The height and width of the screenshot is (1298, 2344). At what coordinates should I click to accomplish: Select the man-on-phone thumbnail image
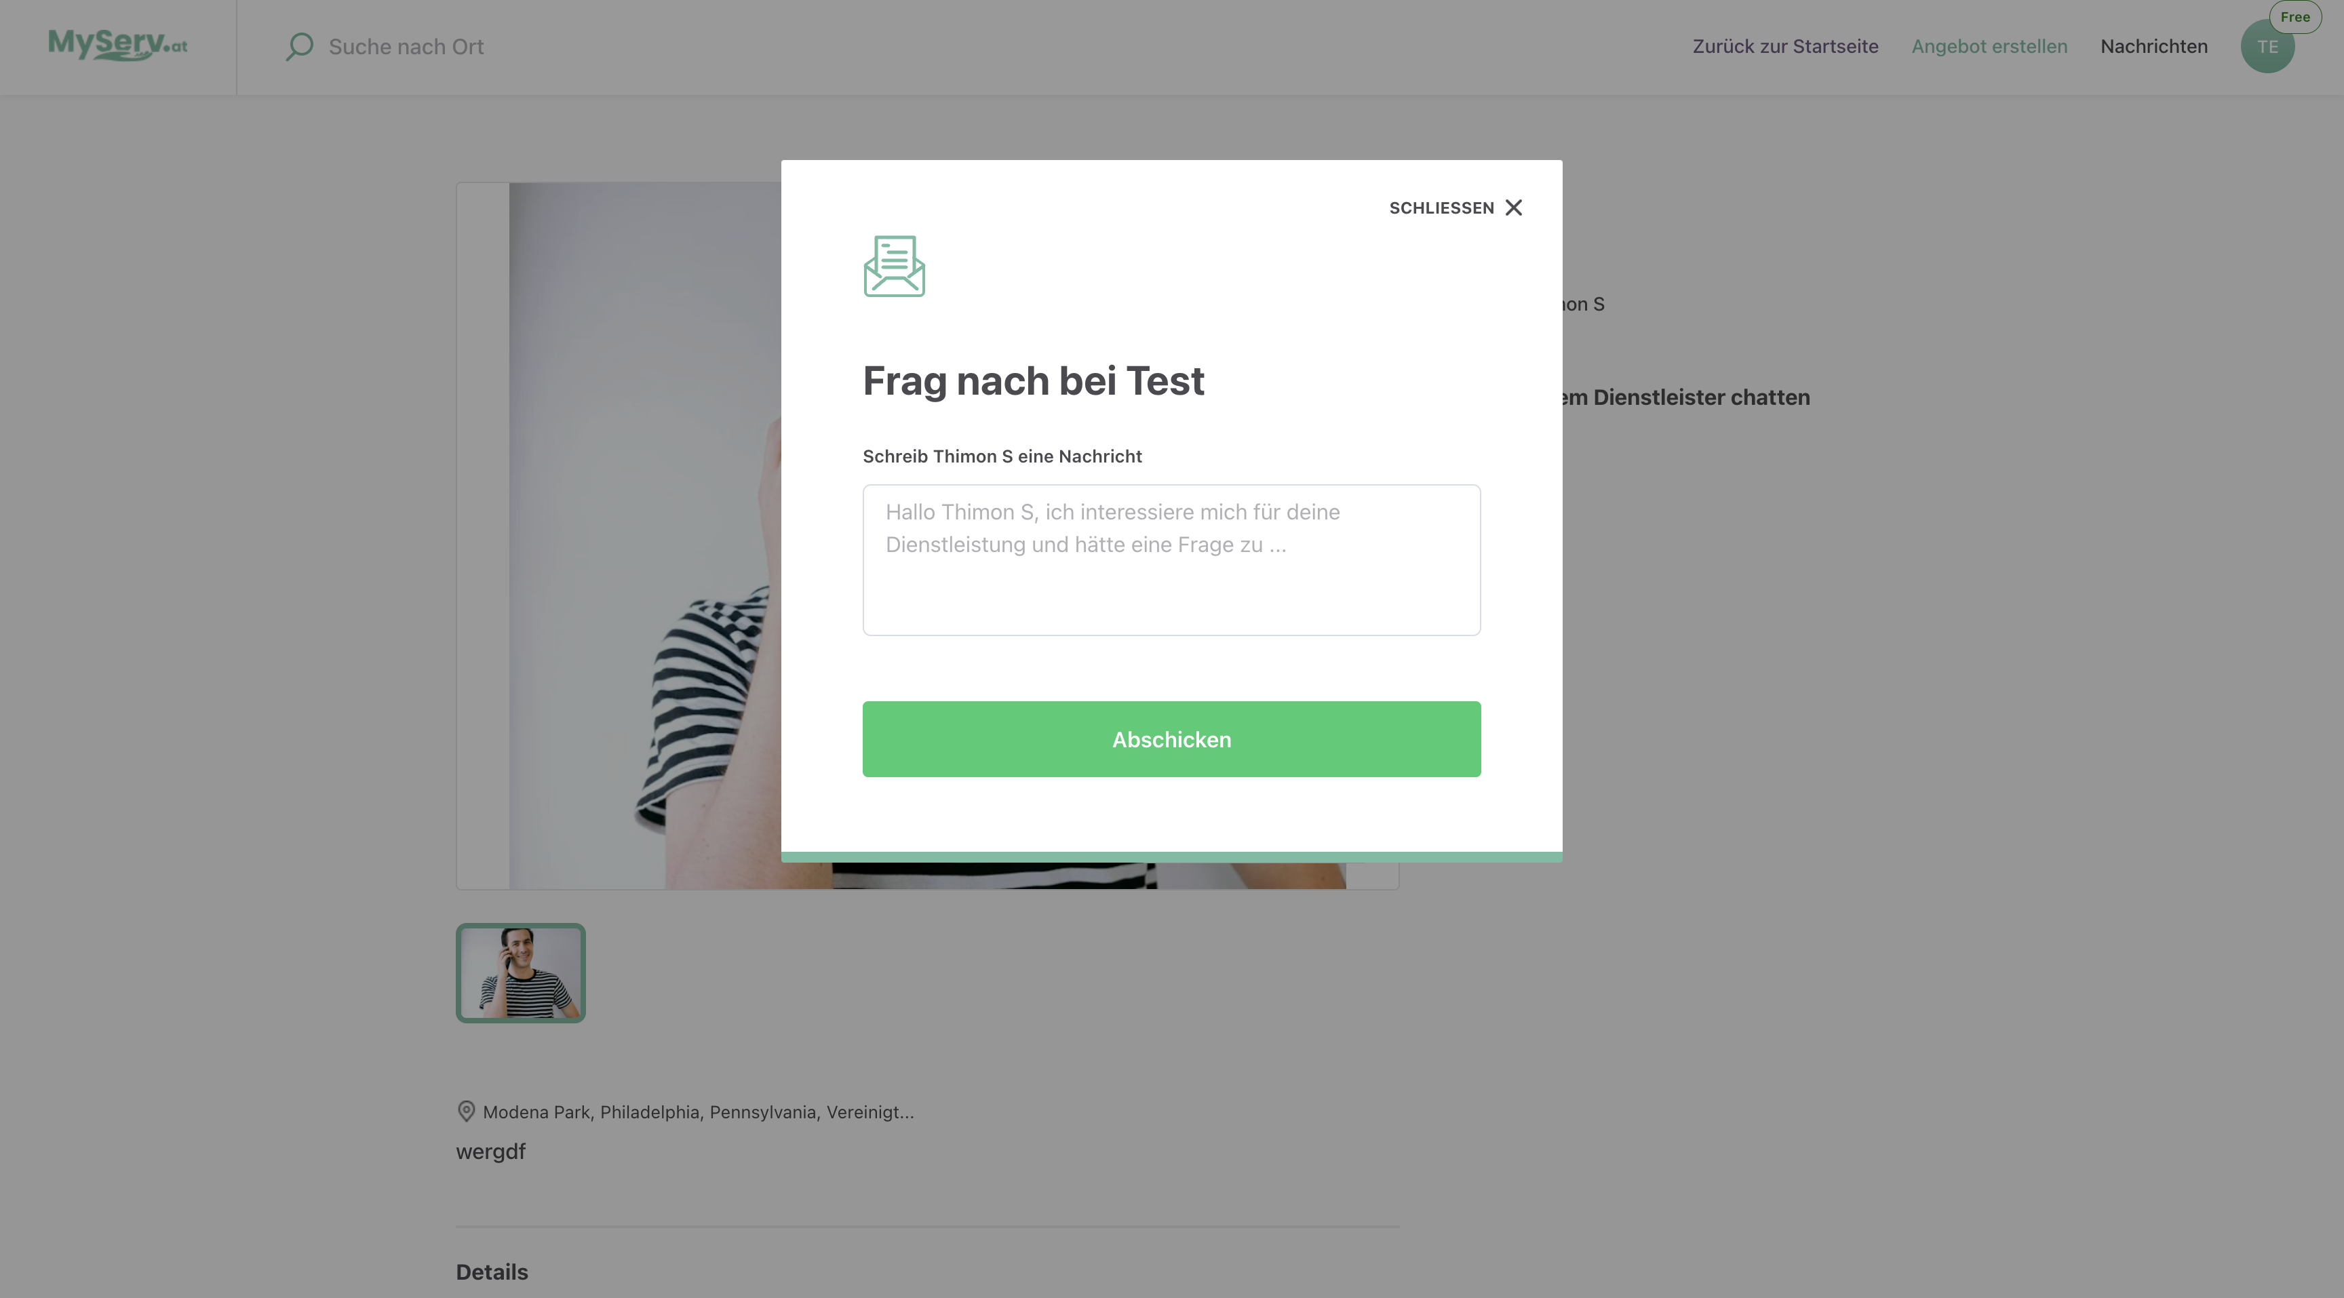(x=520, y=972)
